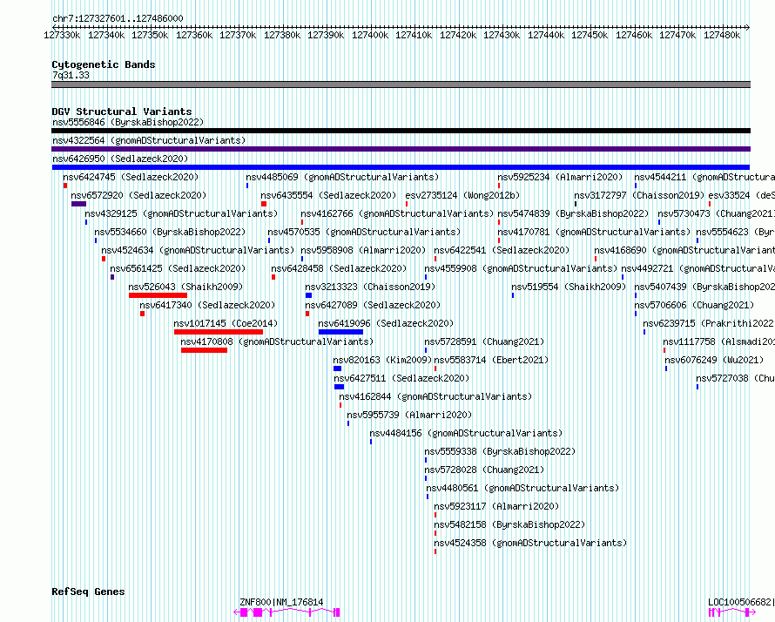Click label nsv1117758 (Alsmadi...)
Viewport: 775px width, 622px height.
pyautogui.click(x=718, y=341)
